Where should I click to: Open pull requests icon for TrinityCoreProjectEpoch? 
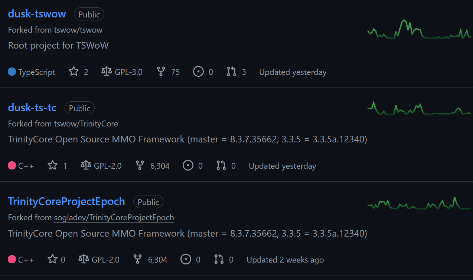coord(219,259)
